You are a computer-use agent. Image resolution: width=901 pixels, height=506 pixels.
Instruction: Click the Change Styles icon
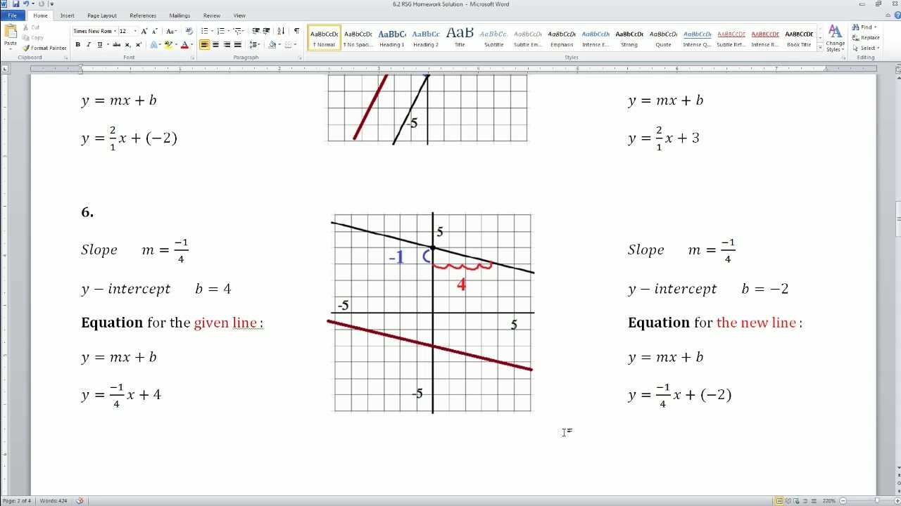tap(835, 39)
